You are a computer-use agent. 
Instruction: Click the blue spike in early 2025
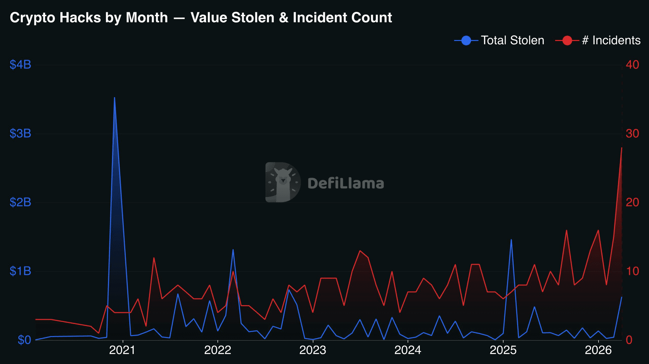[511, 240]
